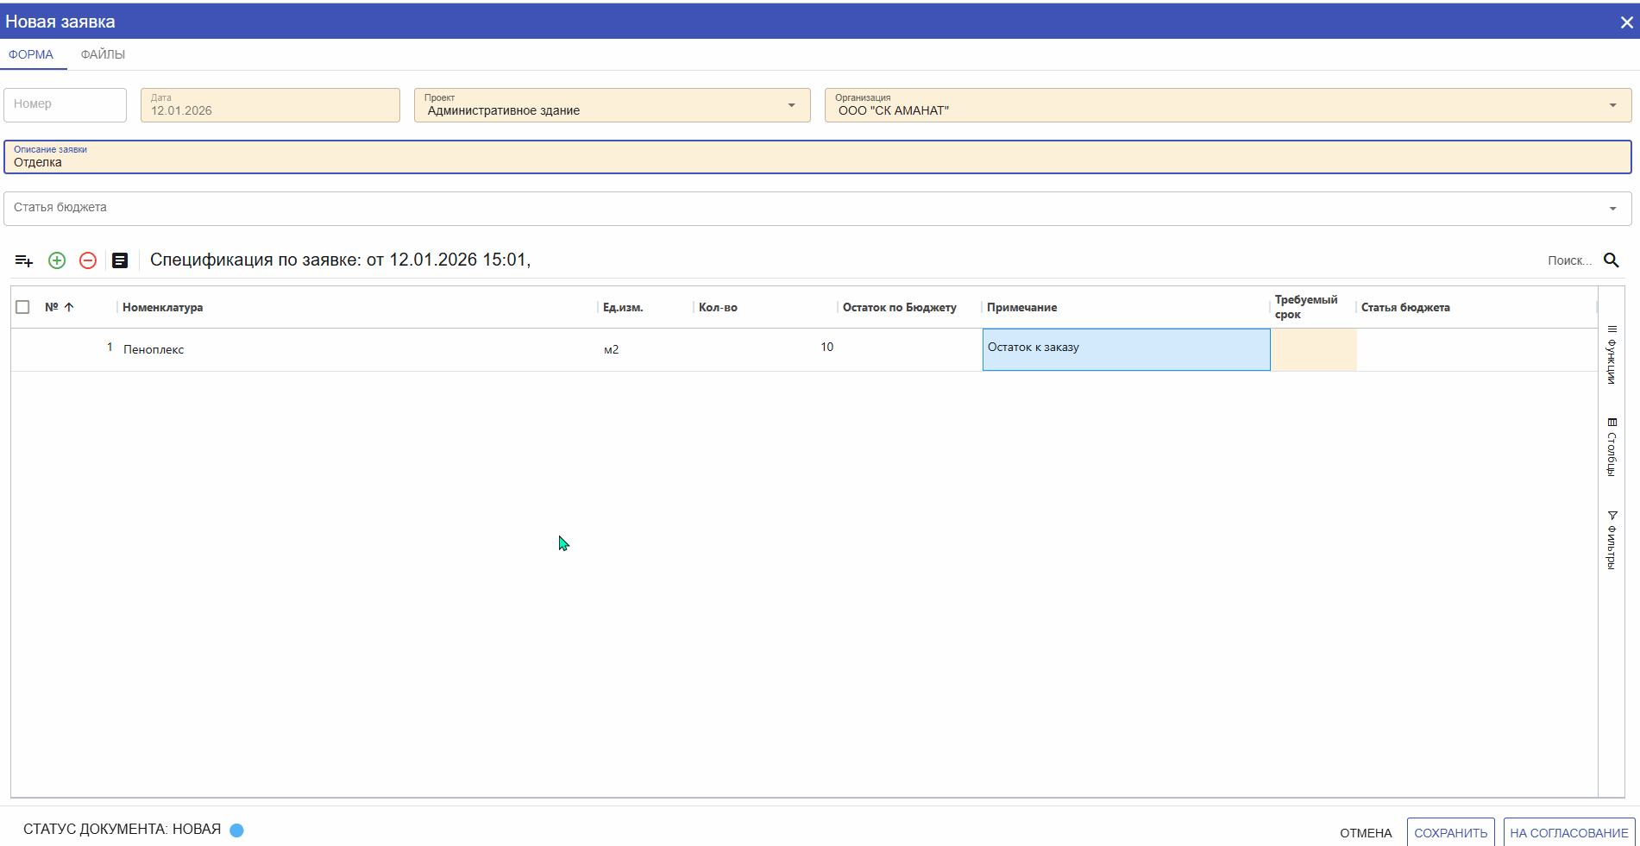The image size is (1640, 846).
Task: Send request via НА СОГЛАСОВАНИЕ button
Action: pos(1568,832)
